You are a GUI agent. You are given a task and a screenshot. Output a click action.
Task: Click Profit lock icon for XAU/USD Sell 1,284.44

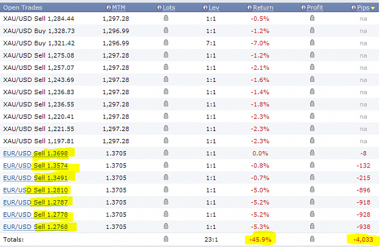pyautogui.click(x=312, y=18)
